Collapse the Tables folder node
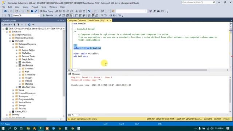The width and height of the screenshot is (233, 131). 13,47
